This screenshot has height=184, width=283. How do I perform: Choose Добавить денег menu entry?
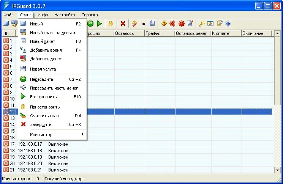click(52, 59)
